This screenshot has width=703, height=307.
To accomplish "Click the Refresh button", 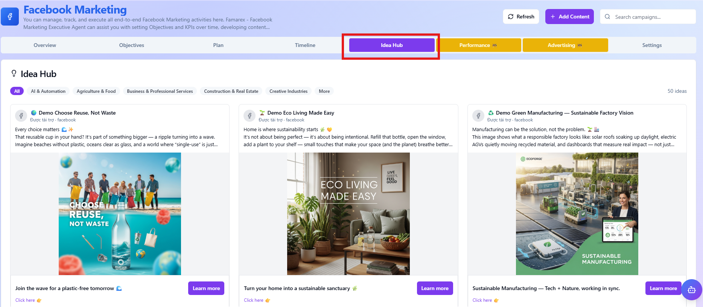I will (521, 17).
